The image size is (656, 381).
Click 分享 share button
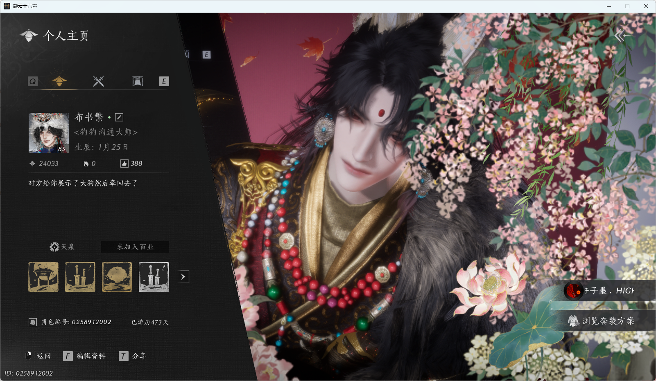pyautogui.click(x=139, y=356)
